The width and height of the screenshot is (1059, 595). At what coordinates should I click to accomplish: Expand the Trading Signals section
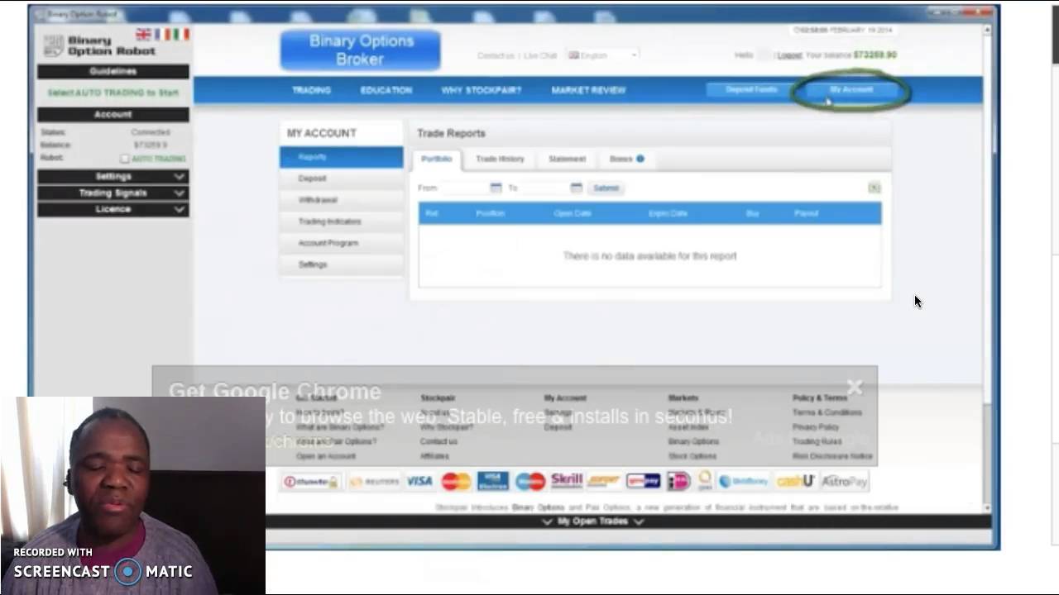coord(113,193)
